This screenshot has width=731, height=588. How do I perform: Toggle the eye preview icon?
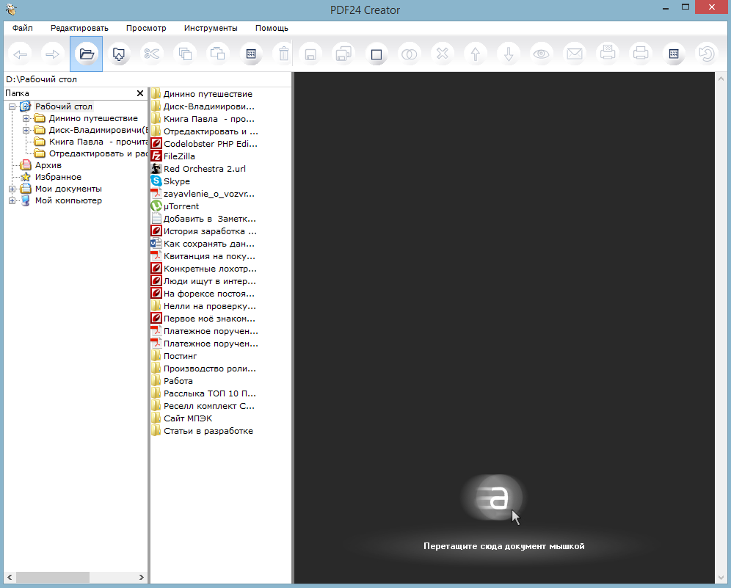[x=541, y=54]
